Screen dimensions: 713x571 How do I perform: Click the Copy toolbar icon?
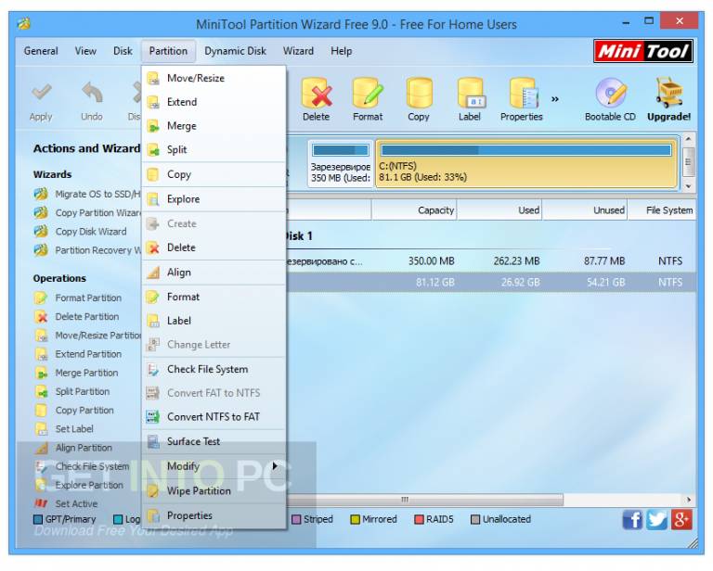(419, 93)
